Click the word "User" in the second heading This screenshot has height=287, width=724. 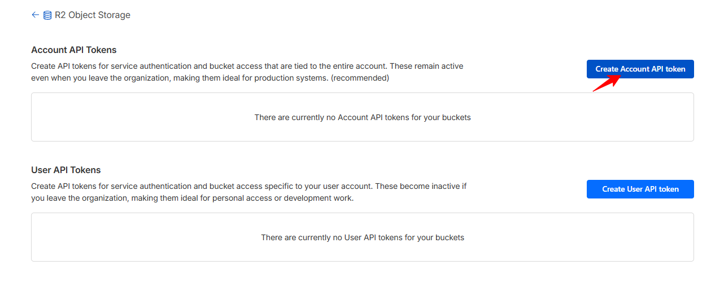tap(42, 170)
